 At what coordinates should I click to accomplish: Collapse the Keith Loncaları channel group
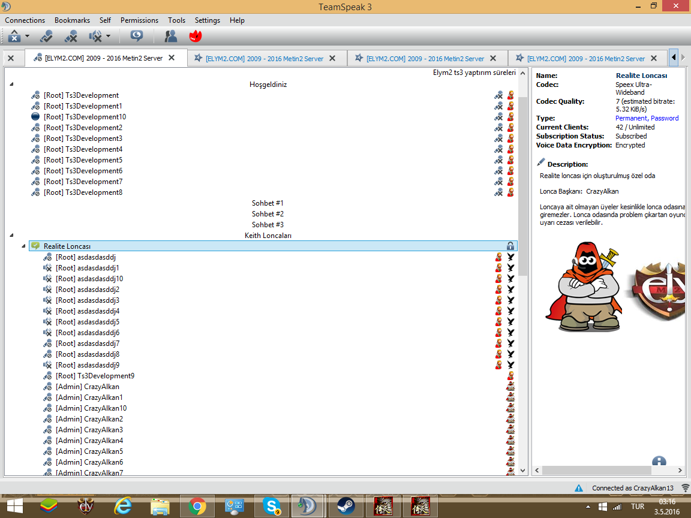[11, 235]
